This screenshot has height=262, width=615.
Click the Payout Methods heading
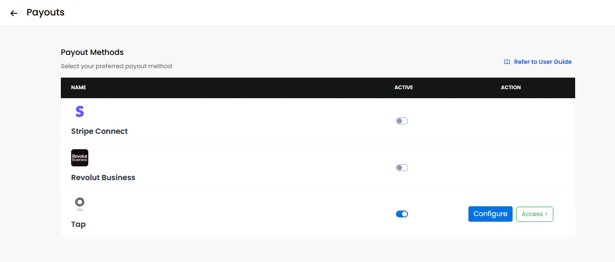(x=92, y=52)
